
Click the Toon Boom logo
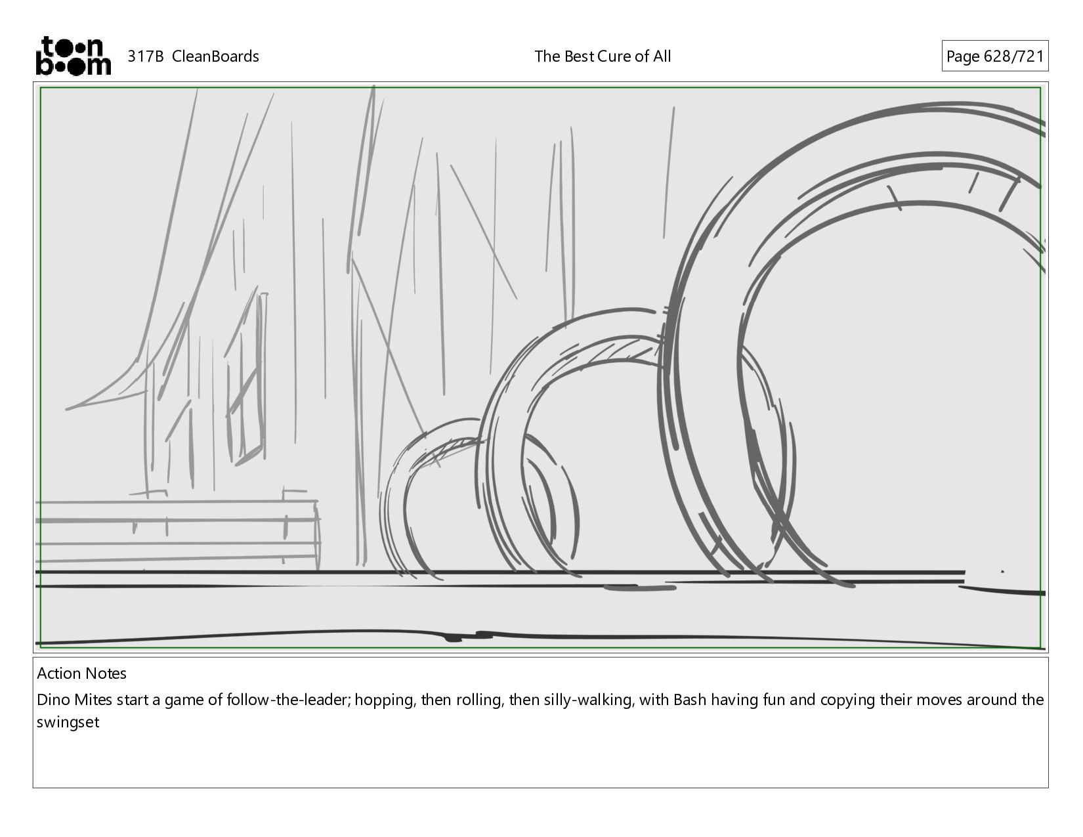pyautogui.click(x=73, y=56)
